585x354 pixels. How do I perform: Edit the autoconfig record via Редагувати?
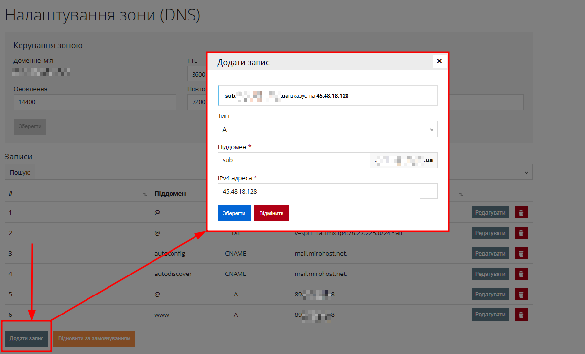[490, 253]
